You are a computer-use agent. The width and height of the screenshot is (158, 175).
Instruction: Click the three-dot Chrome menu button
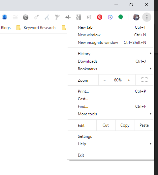tap(147, 17)
